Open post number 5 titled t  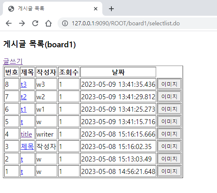[22, 122]
